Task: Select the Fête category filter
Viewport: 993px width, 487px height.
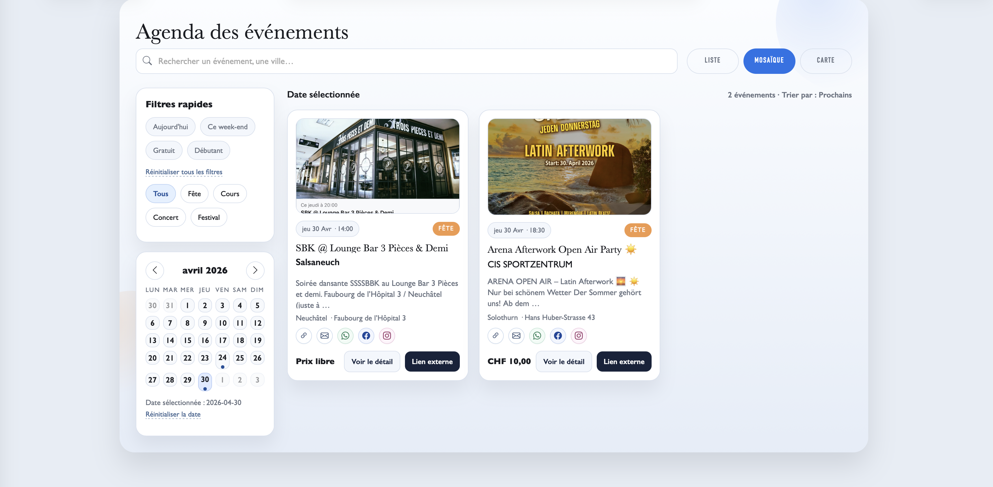Action: pyautogui.click(x=194, y=194)
